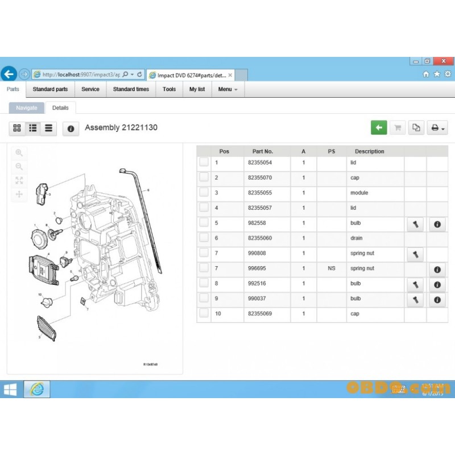Open the Service menu item
This screenshot has width=455, height=455.
90,89
